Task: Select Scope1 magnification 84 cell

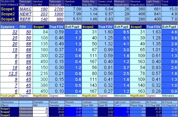Action: point(41,32)
